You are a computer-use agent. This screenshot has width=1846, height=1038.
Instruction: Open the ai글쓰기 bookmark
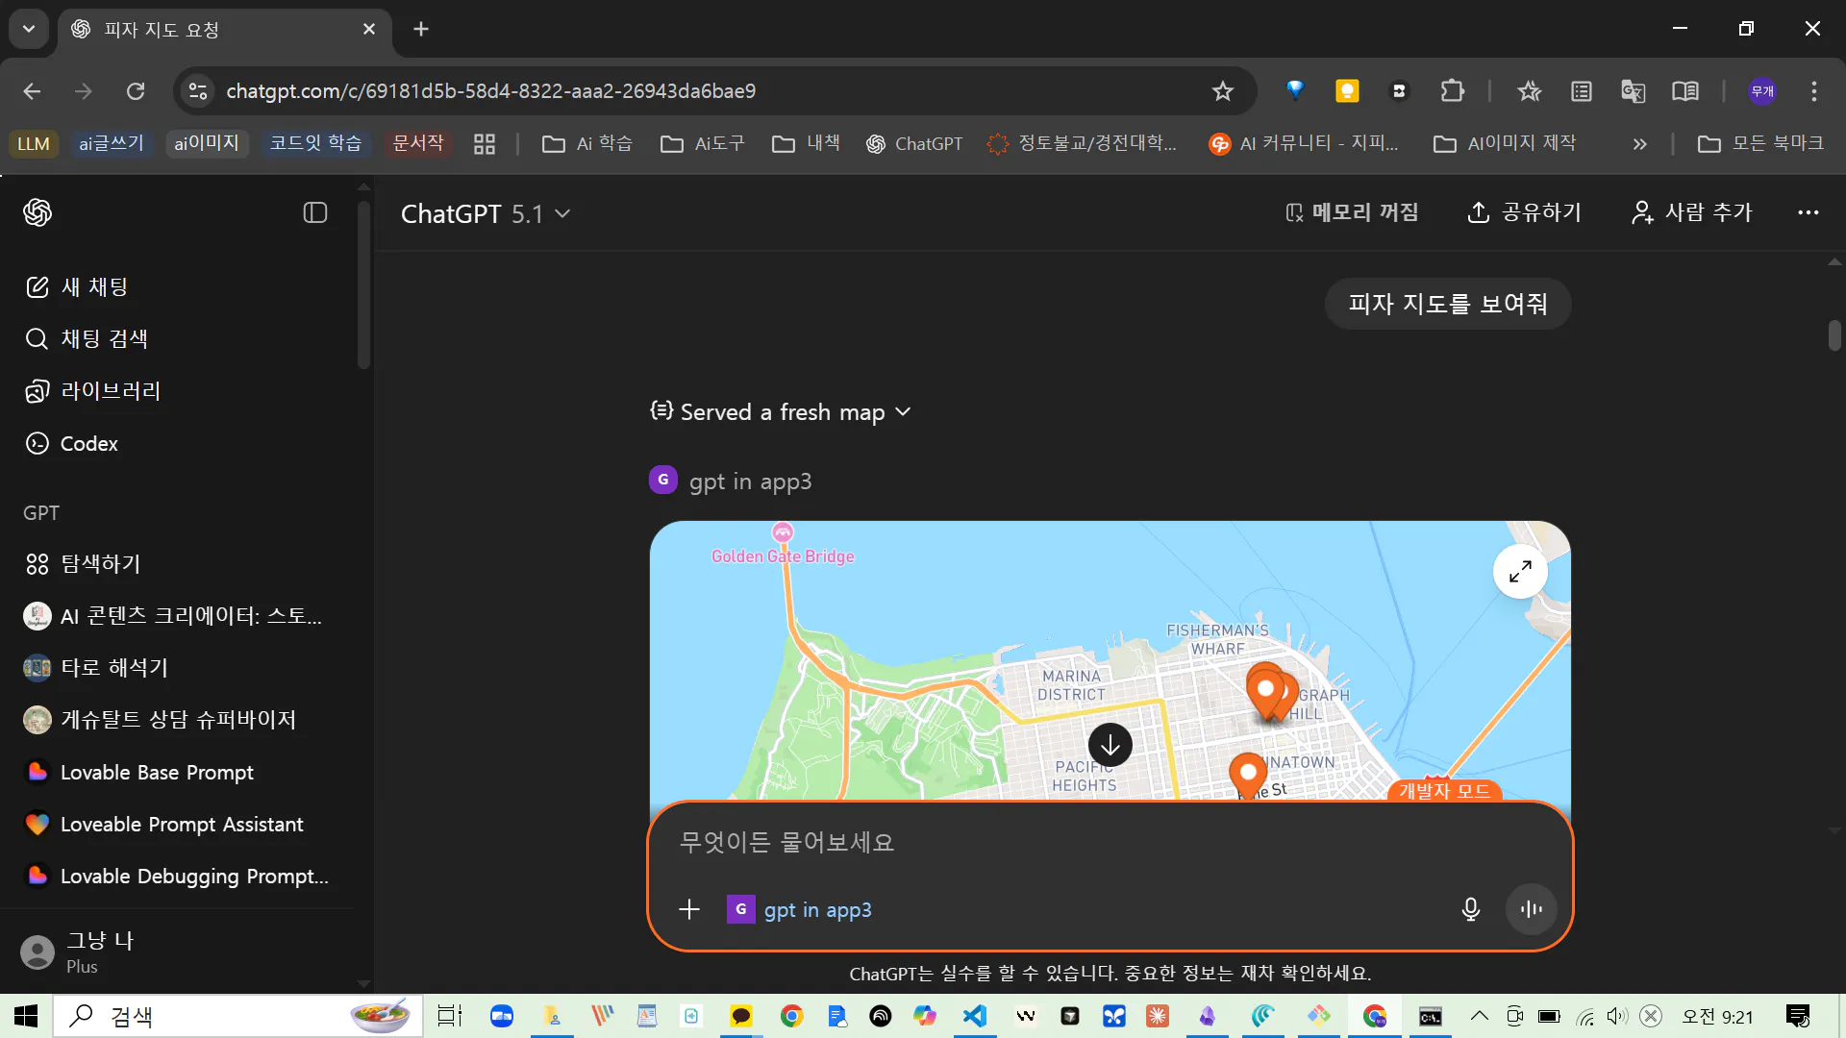pos(112,143)
